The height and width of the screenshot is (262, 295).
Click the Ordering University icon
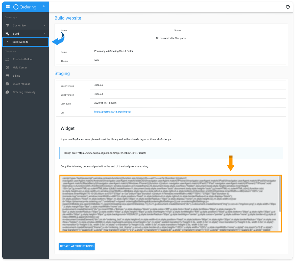[7, 92]
